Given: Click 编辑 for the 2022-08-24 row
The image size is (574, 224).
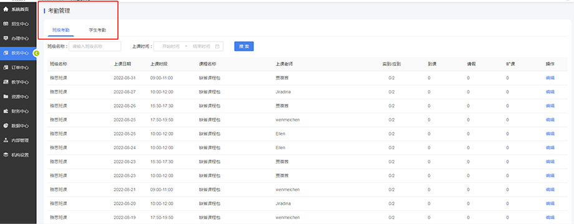Looking at the screenshot, I should coord(550,147).
